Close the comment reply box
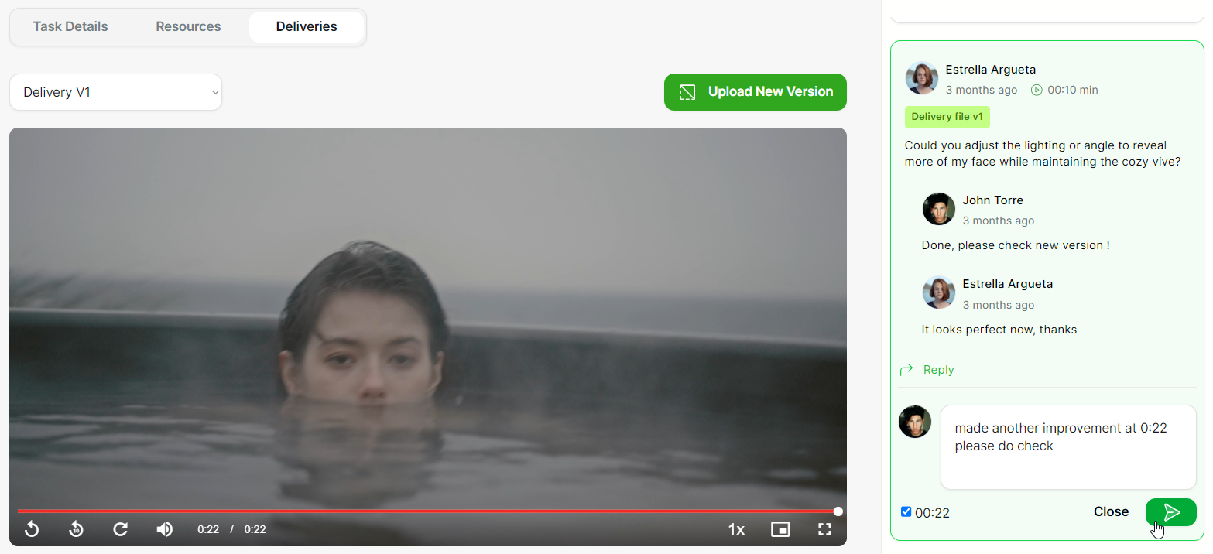This screenshot has width=1213, height=554. click(x=1111, y=511)
